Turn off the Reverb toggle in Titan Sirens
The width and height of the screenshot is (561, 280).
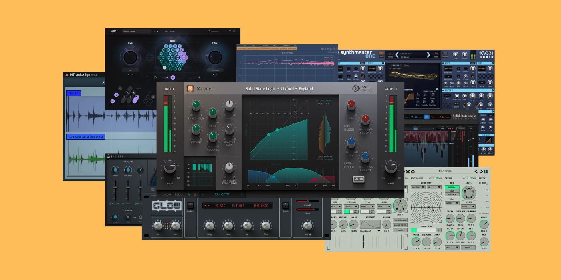(470, 178)
